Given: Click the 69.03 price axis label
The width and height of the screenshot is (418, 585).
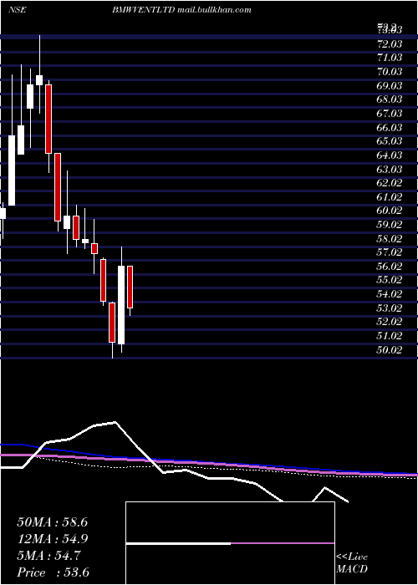Looking at the screenshot, I should [390, 86].
